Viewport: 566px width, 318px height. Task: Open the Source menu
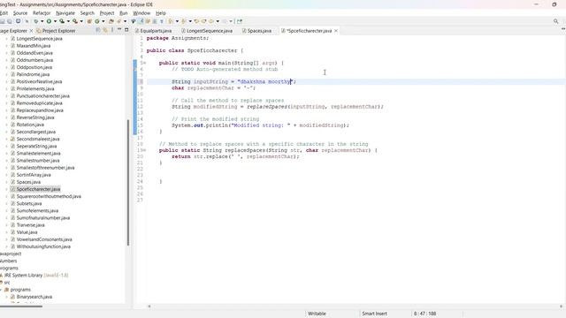[20, 13]
